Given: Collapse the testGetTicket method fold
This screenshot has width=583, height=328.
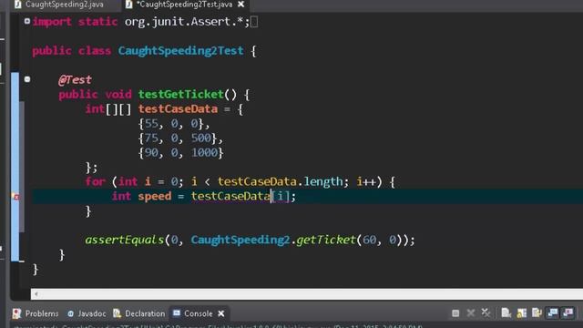Looking at the screenshot, I should coord(27,79).
